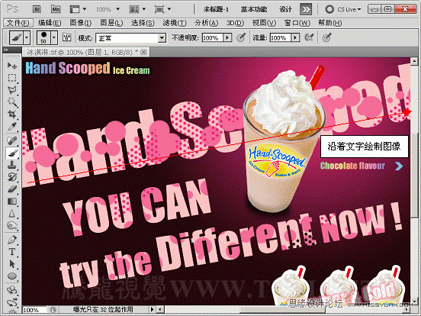Viewport: 421px width, 316px height.
Task: Open the opacity 不透明度 slider arrow
Action: pos(228,37)
